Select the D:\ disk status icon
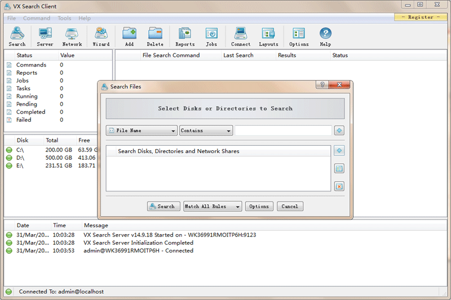Screen dimensions: 451x300 (9, 158)
